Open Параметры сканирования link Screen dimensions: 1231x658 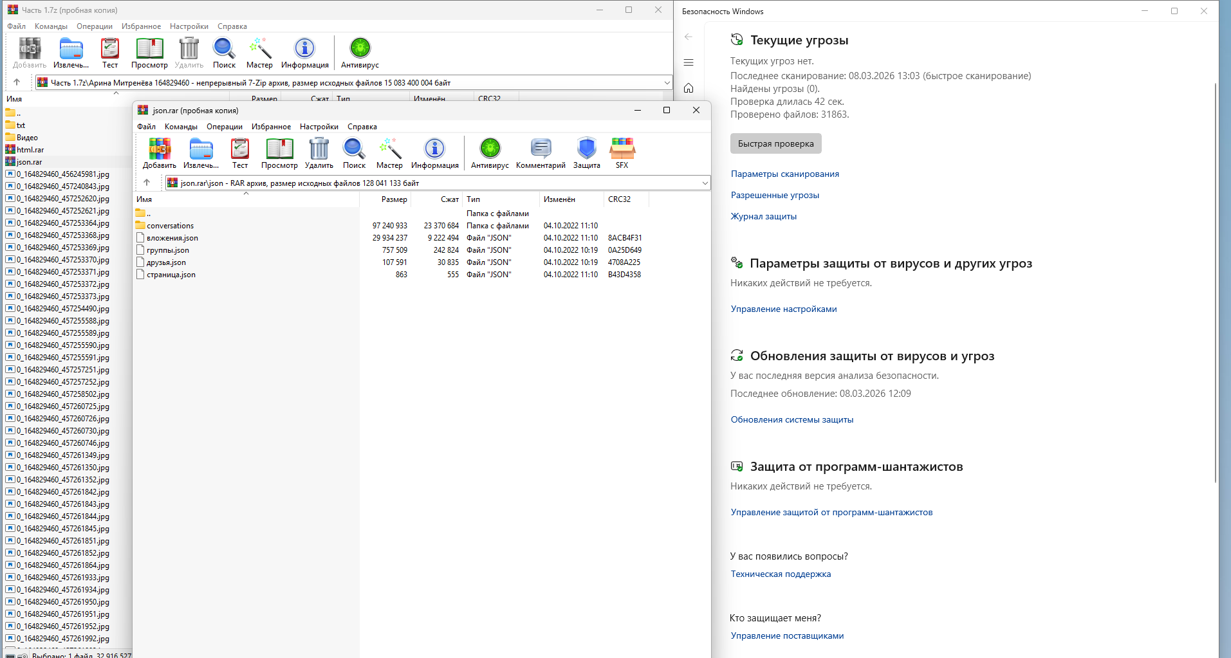click(x=784, y=174)
